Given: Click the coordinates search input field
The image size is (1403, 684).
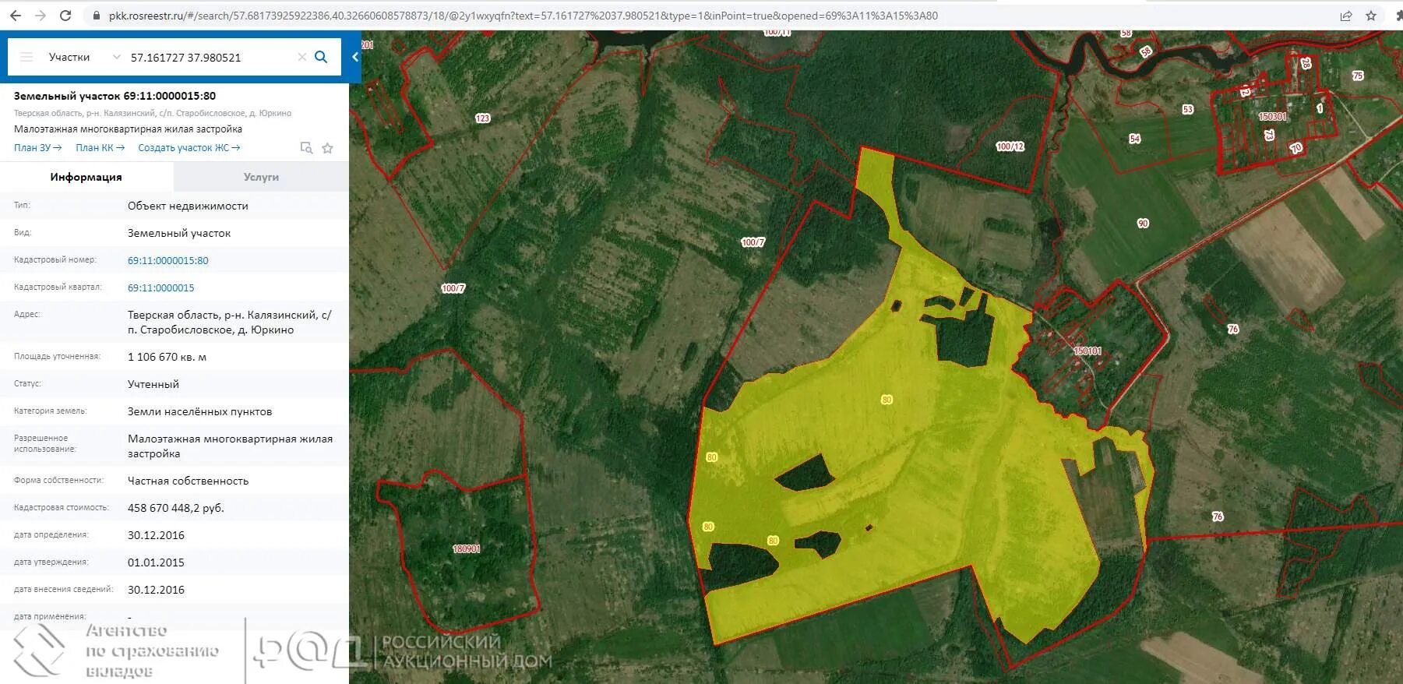Looking at the screenshot, I should point(210,57).
